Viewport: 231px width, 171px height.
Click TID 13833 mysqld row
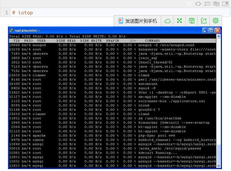[x=112, y=166]
